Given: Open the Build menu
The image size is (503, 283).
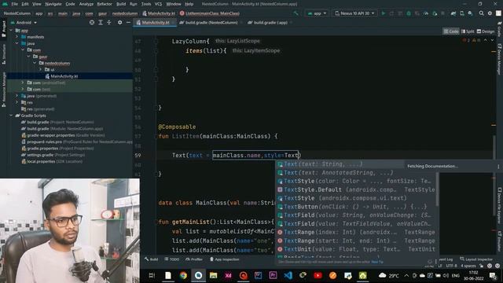Looking at the screenshot, I should [121, 4].
